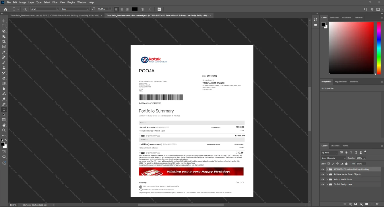Switch to the Swatches tab
Screen dimensions: 384x207
[334, 18]
